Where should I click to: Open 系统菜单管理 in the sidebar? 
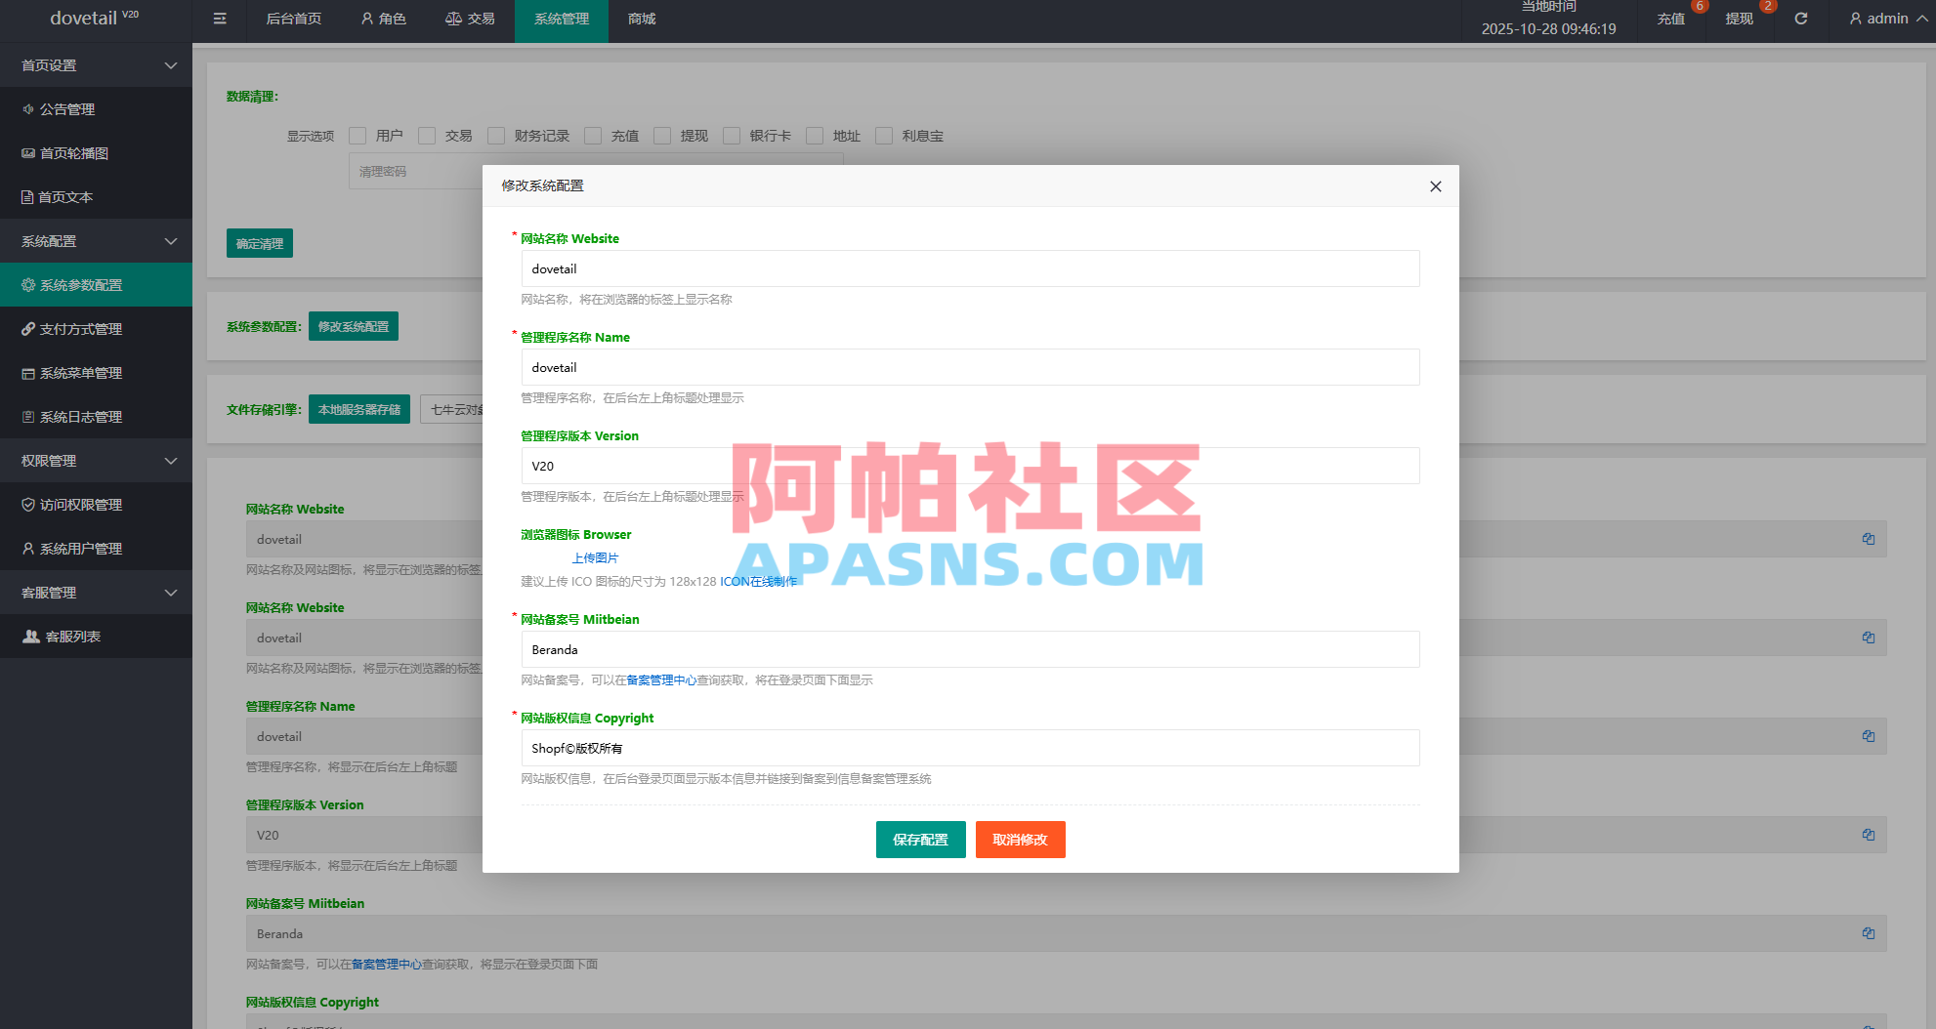point(96,373)
